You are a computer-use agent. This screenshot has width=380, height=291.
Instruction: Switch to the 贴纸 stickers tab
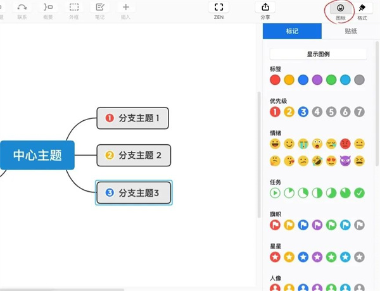[x=350, y=30]
